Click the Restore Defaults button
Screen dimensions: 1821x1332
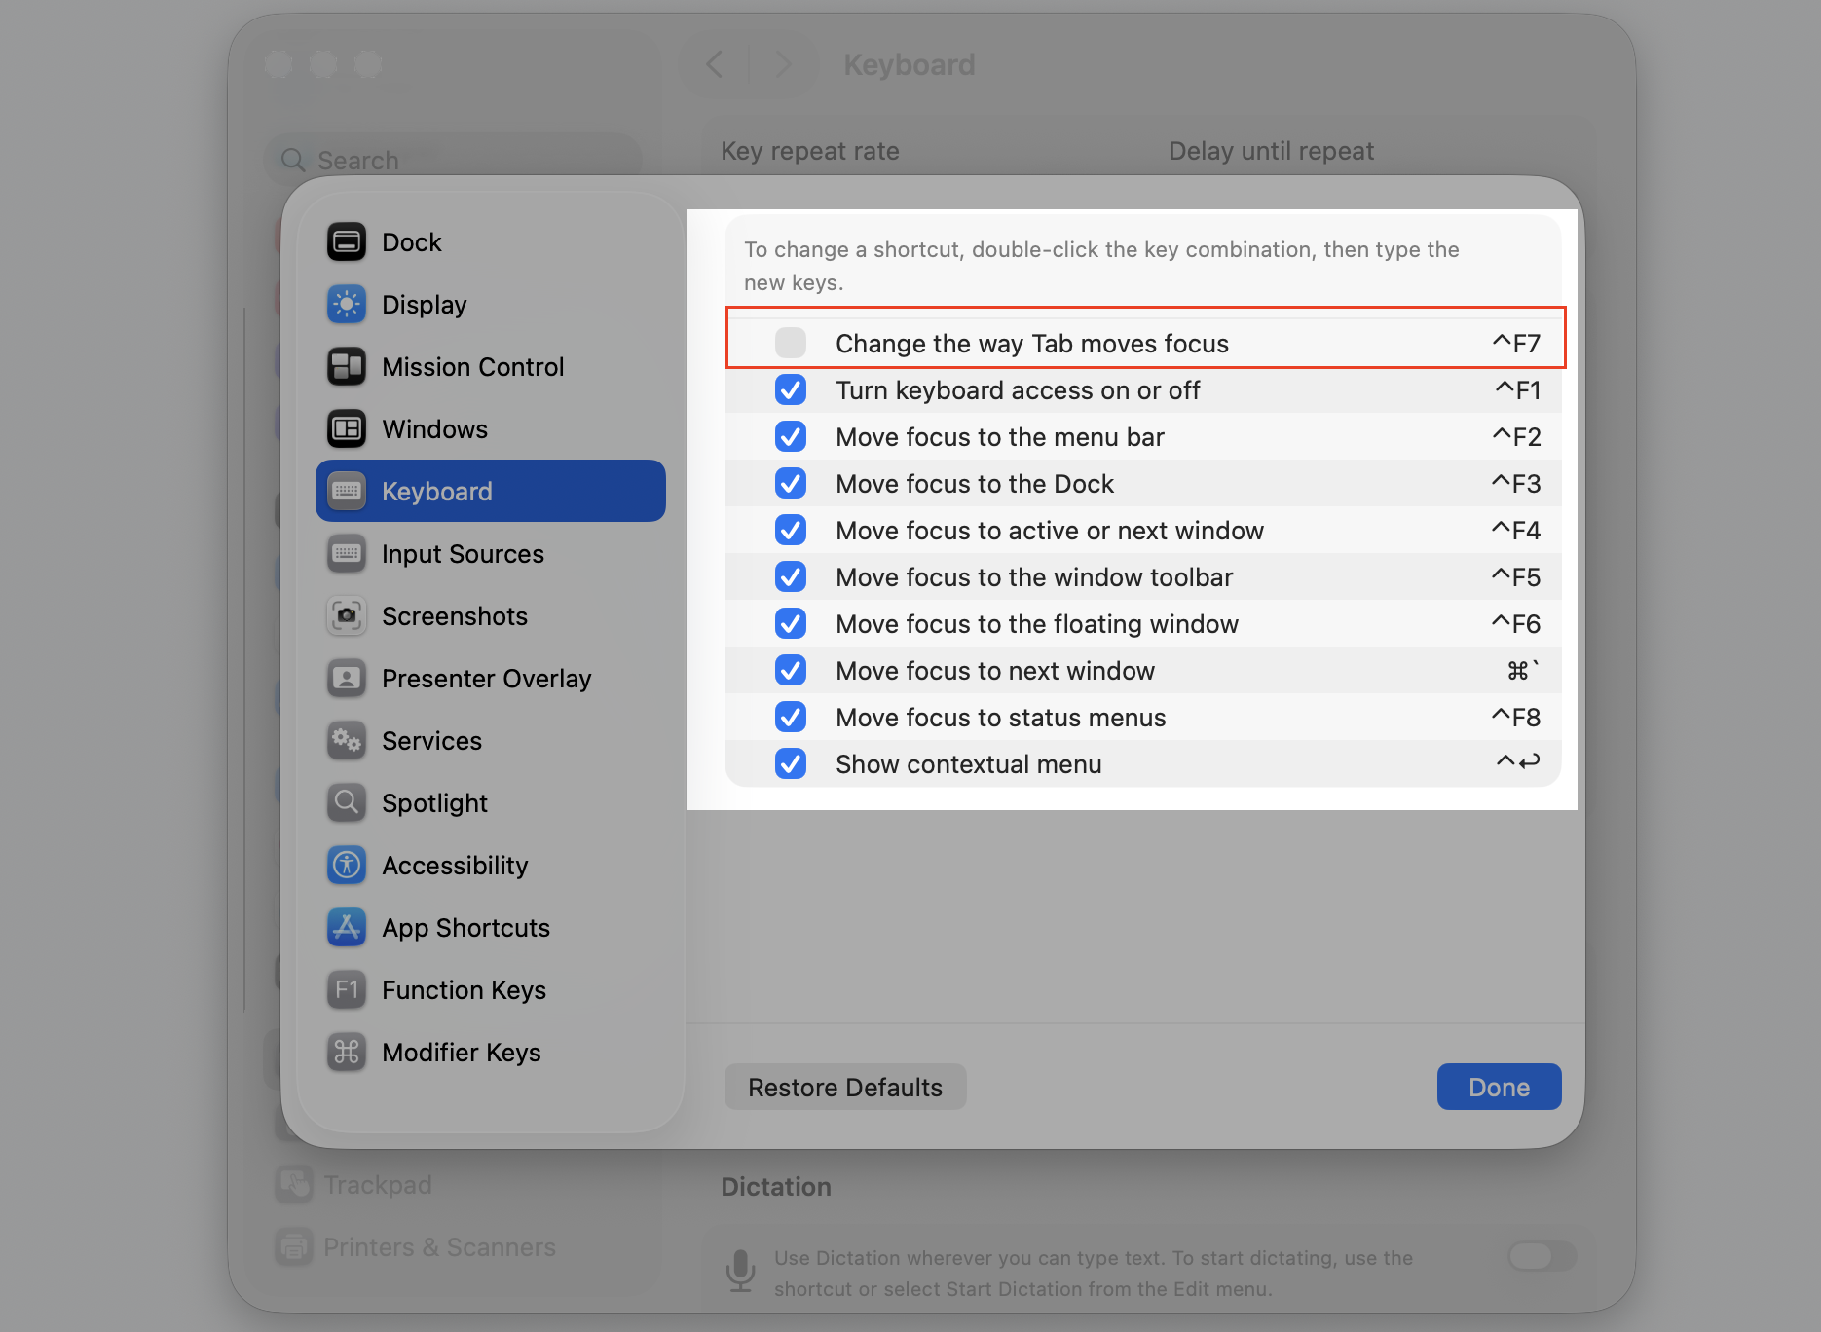[x=845, y=1087]
